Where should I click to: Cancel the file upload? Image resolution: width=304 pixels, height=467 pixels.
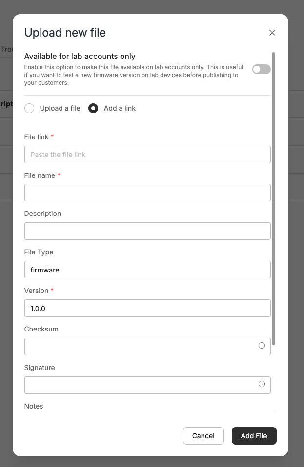coord(203,436)
